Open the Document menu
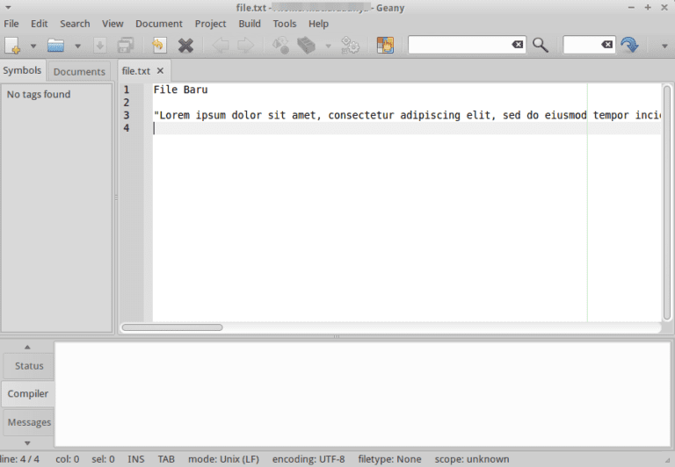Image resolution: width=675 pixels, height=467 pixels. tap(159, 24)
